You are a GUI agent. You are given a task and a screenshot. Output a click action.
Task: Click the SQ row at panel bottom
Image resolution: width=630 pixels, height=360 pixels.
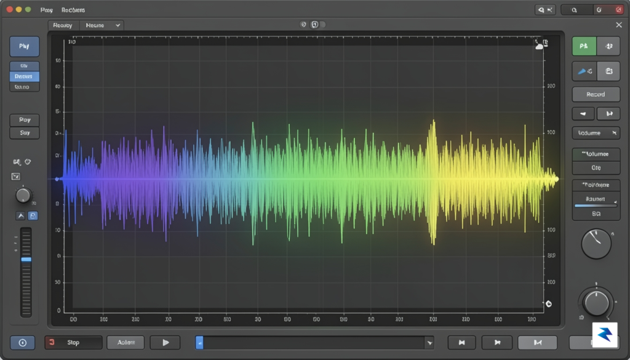pyautogui.click(x=596, y=214)
